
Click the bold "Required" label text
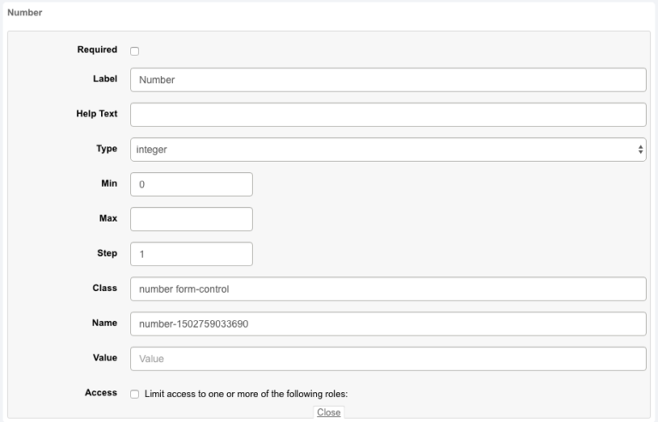click(97, 50)
